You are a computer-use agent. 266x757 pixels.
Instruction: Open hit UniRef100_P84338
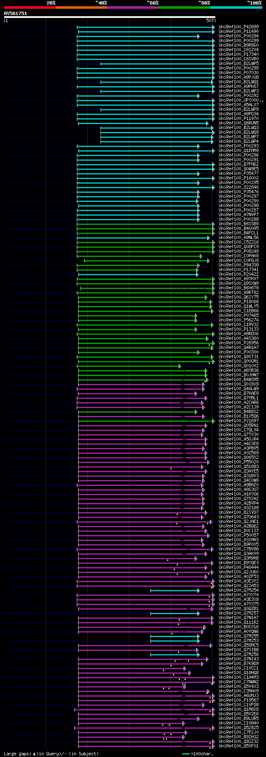[239, 265]
